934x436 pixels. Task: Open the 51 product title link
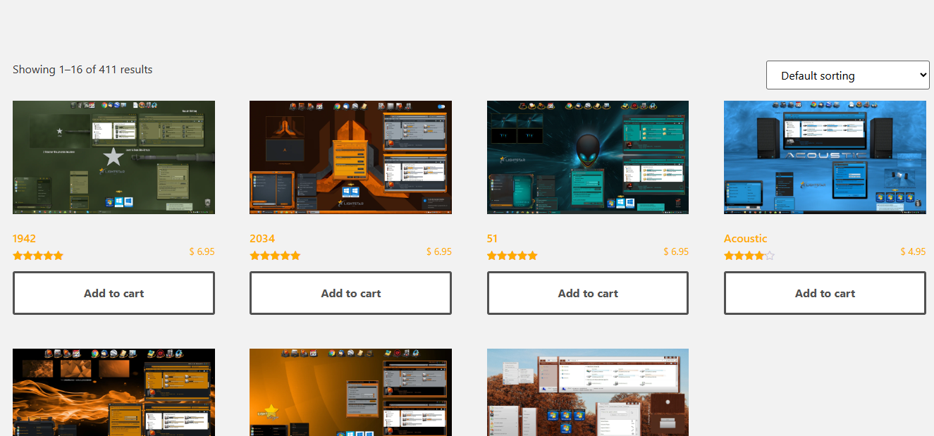(x=492, y=238)
